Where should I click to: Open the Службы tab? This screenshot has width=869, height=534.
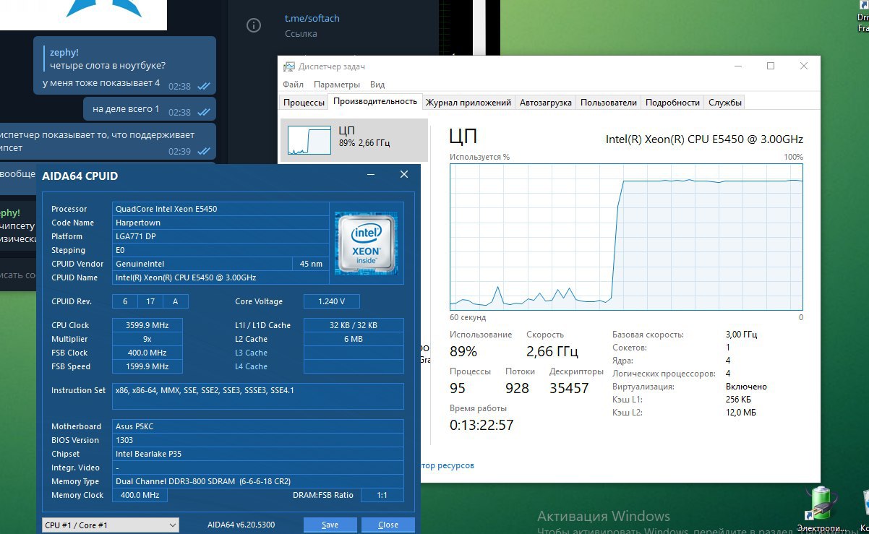click(725, 103)
